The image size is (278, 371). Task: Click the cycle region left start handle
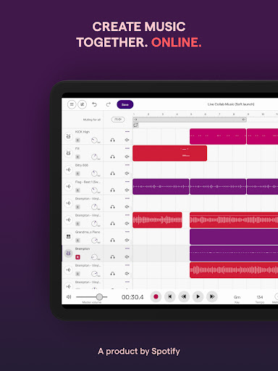pos(135,120)
